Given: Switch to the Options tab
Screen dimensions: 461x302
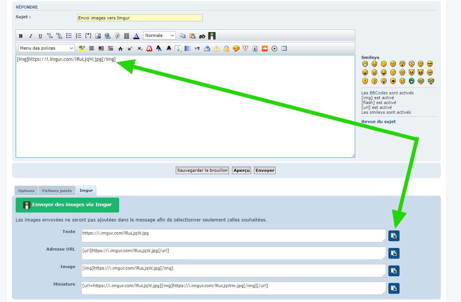Looking at the screenshot, I should [26, 191].
